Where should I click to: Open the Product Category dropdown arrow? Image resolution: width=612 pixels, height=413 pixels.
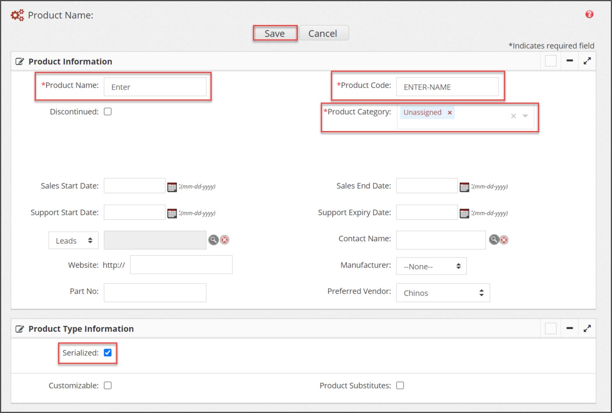(525, 116)
